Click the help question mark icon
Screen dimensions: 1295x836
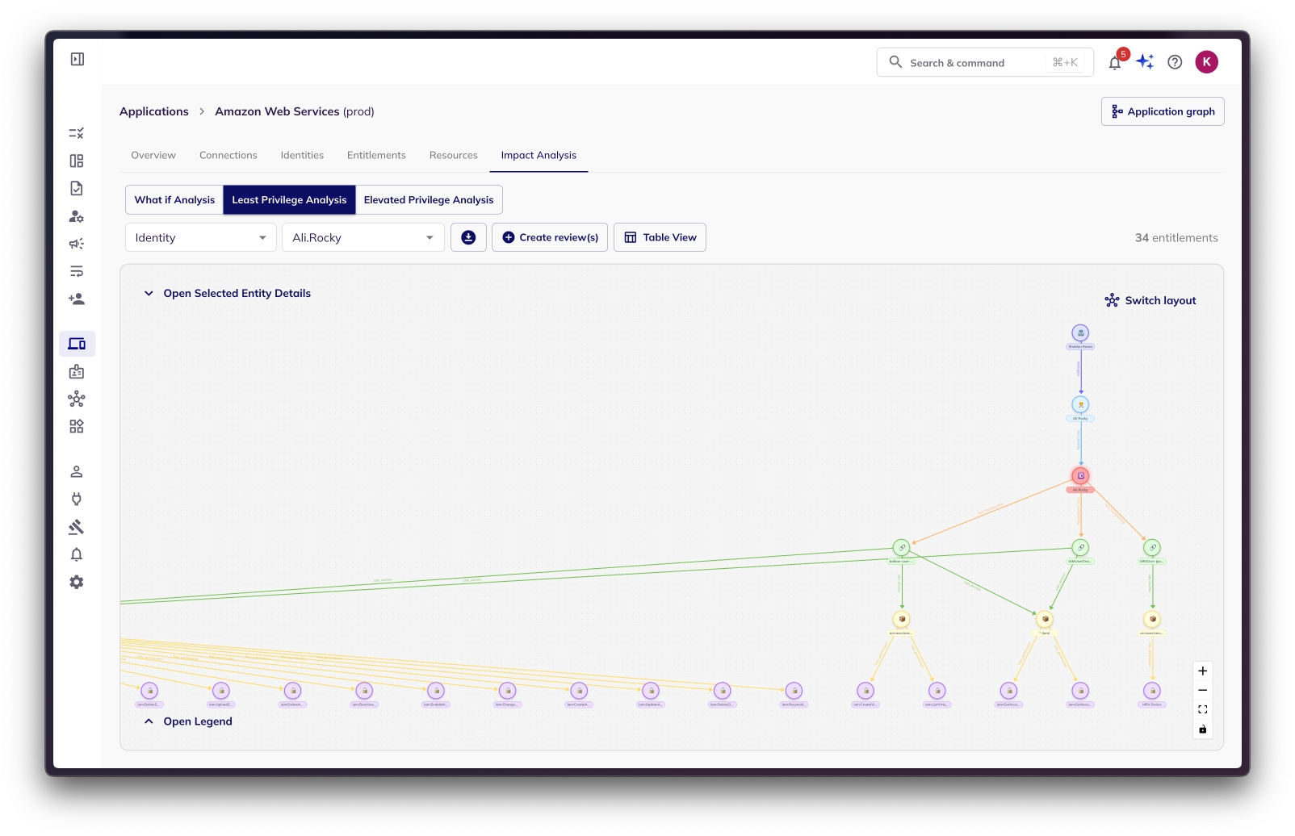click(1175, 62)
